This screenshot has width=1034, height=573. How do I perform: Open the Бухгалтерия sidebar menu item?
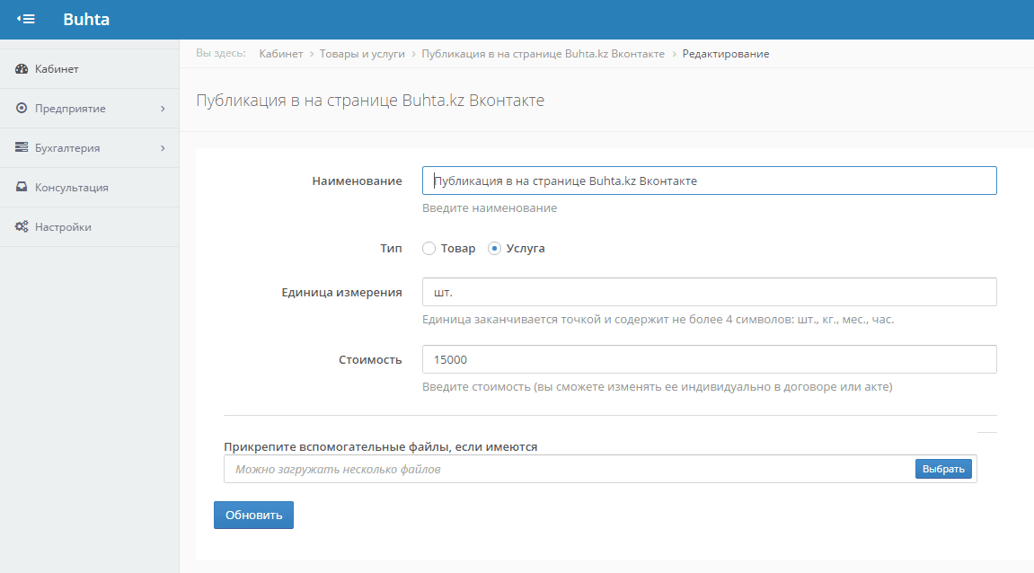click(90, 147)
